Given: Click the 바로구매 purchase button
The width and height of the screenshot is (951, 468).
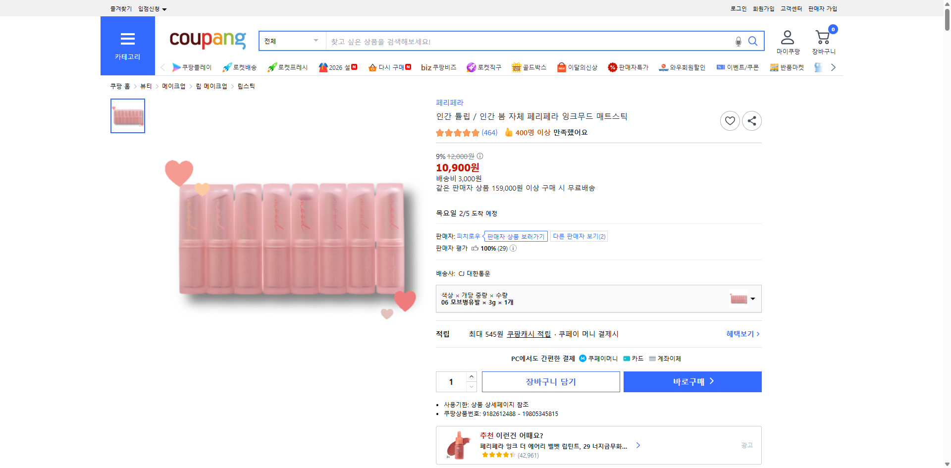Looking at the screenshot, I should coord(692,381).
